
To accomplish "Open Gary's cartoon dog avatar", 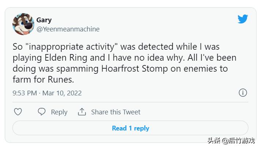I will point(23,24).
